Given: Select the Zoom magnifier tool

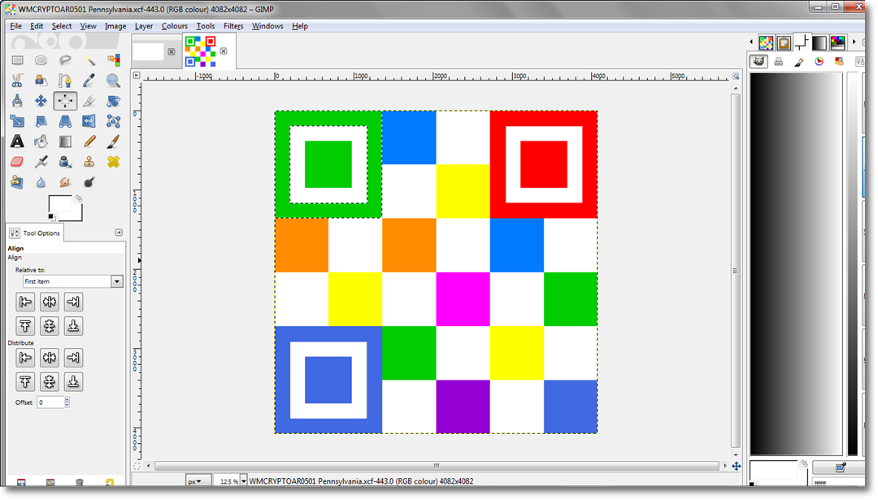Looking at the screenshot, I should [113, 80].
